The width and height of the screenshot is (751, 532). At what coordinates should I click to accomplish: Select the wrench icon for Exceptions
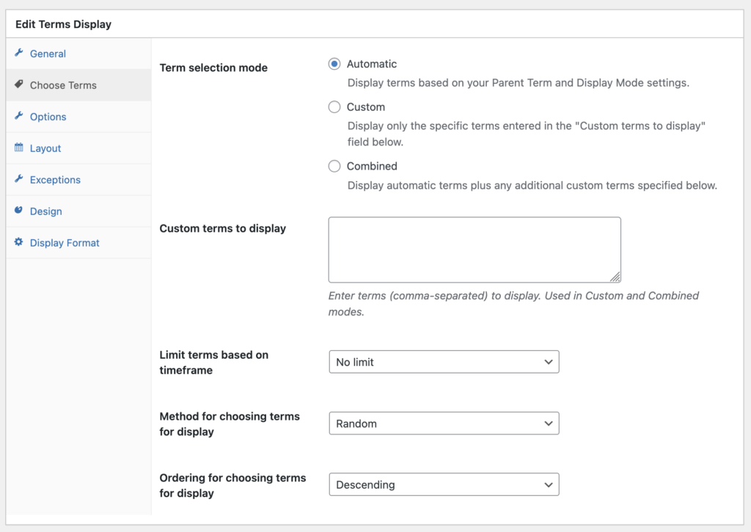(x=18, y=180)
